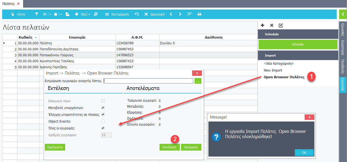Click the open folder icon in toolbar
Screen dimensions: 347x162
pyautogui.click(x=68, y=14)
